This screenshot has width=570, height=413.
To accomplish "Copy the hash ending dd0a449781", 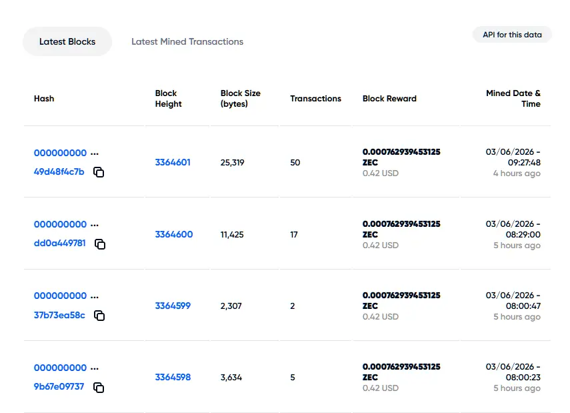I will [x=100, y=244].
